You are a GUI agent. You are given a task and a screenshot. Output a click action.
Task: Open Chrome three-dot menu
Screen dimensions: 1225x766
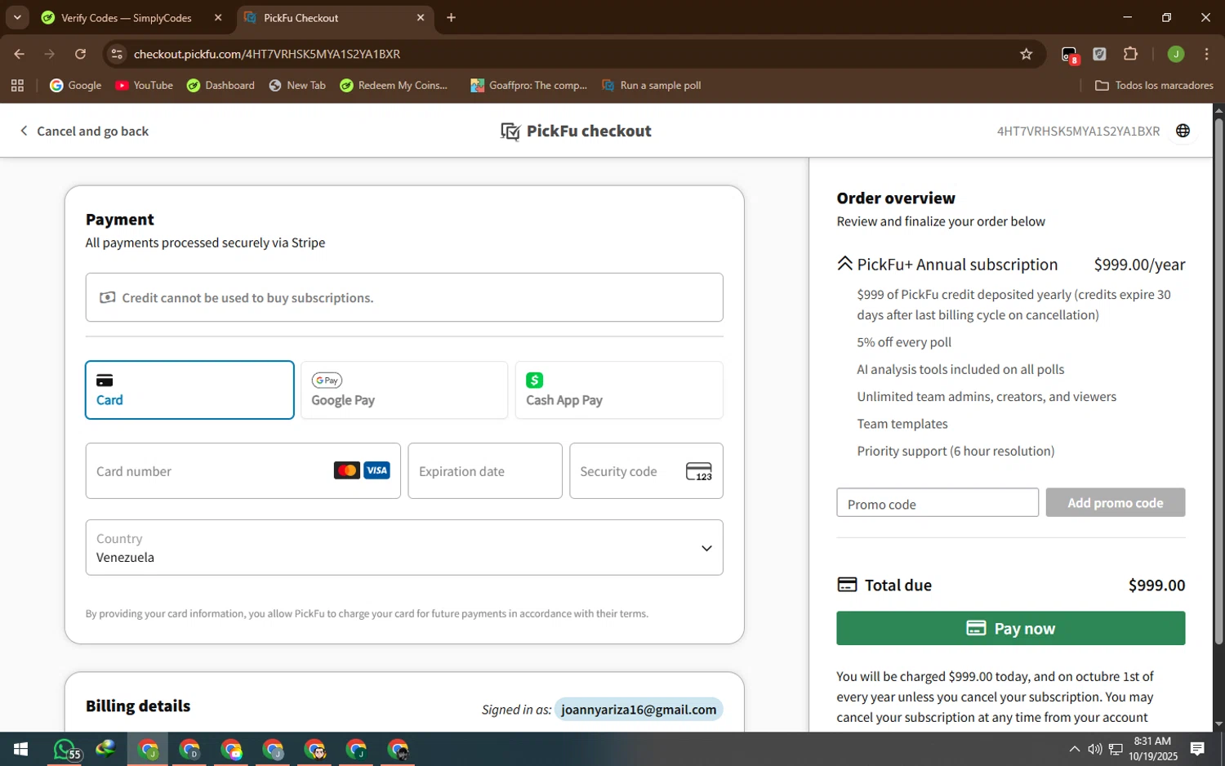1206,54
